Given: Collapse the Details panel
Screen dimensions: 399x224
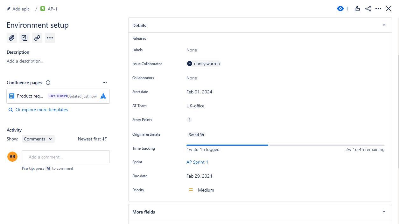Looking at the screenshot, I should [384, 25].
